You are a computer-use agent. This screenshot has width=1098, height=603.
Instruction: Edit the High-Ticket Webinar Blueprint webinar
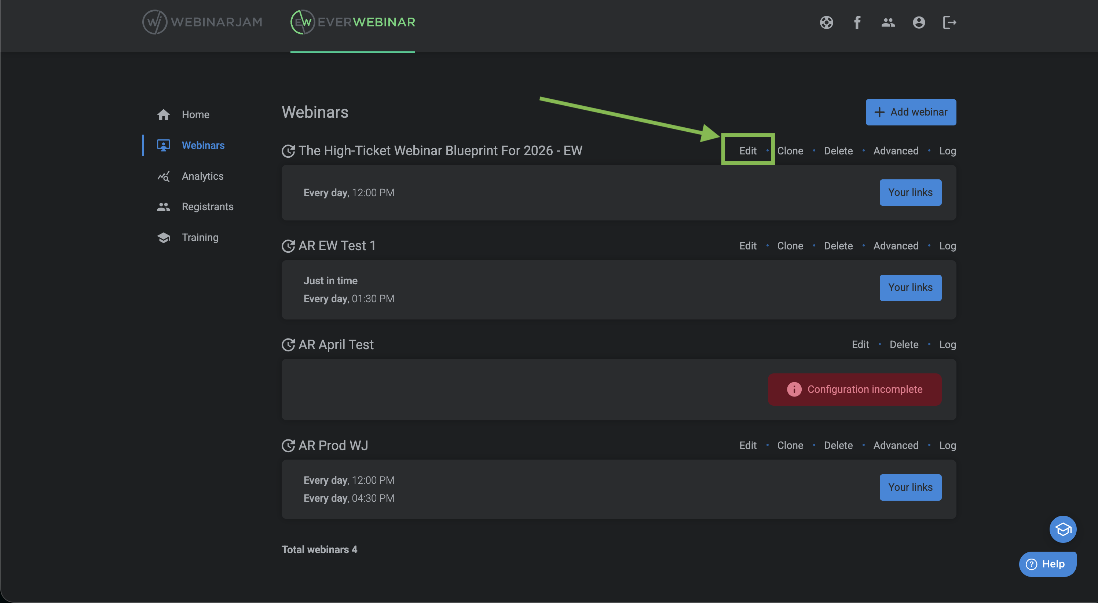[x=748, y=151]
